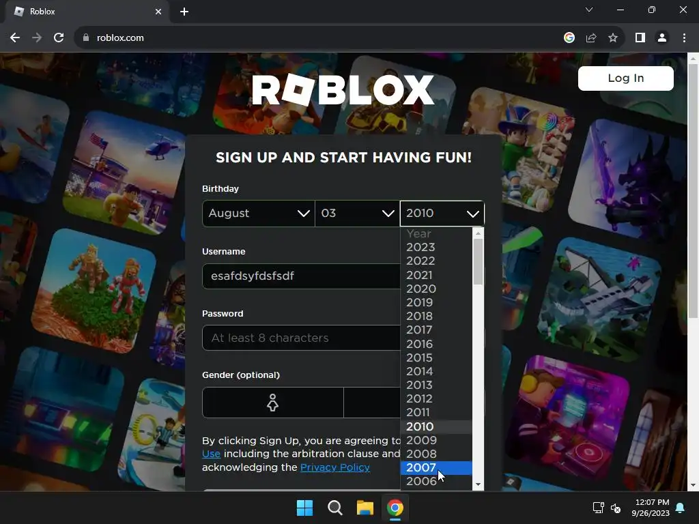Select year 2021 from the list
This screenshot has height=524, width=699.
(x=436, y=275)
